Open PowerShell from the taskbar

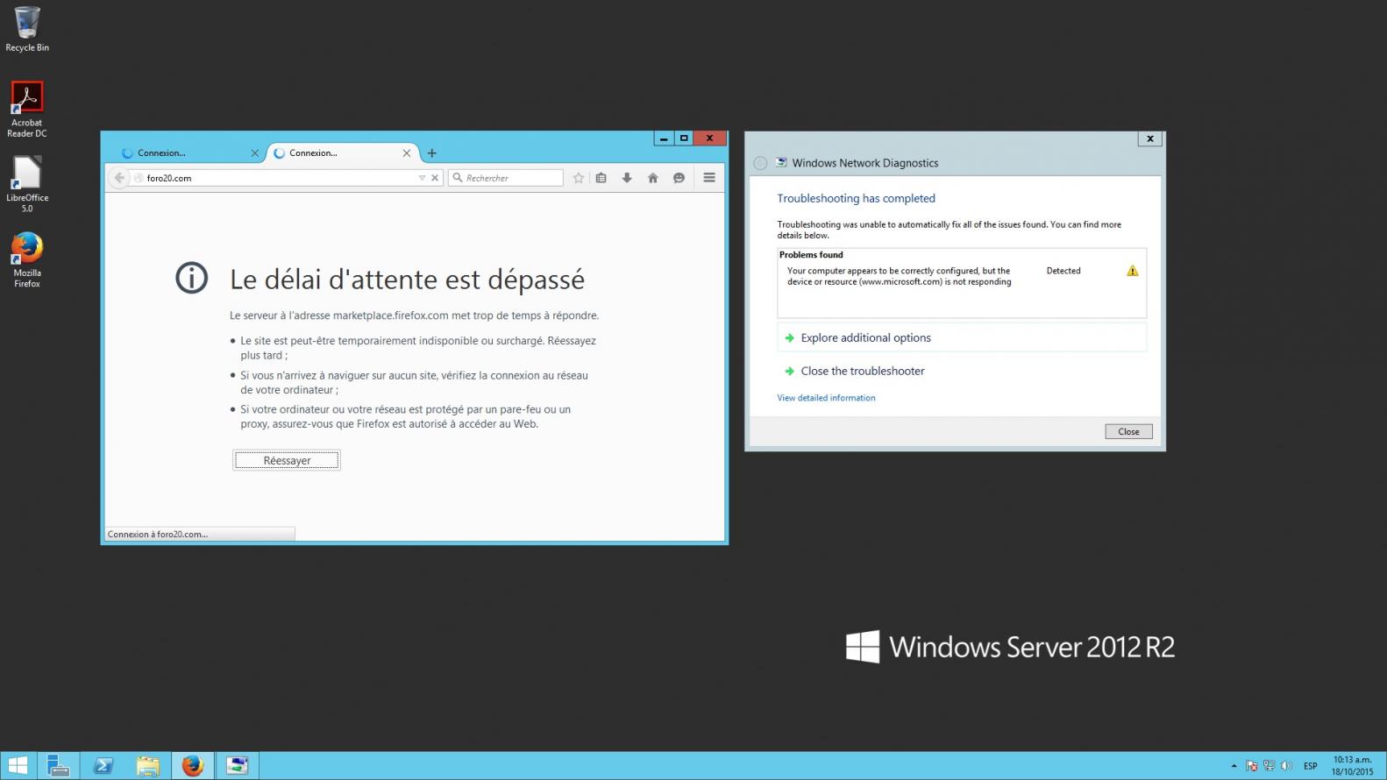[x=103, y=766]
